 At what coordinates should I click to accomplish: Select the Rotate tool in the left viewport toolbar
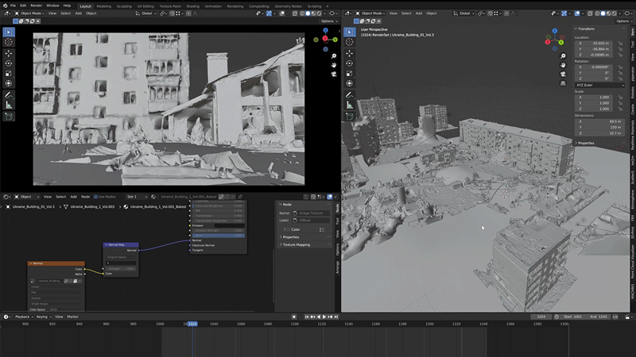pos(9,63)
